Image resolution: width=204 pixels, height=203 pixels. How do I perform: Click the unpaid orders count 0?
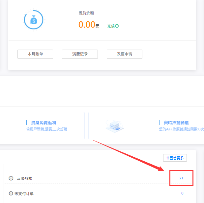tap(182, 193)
